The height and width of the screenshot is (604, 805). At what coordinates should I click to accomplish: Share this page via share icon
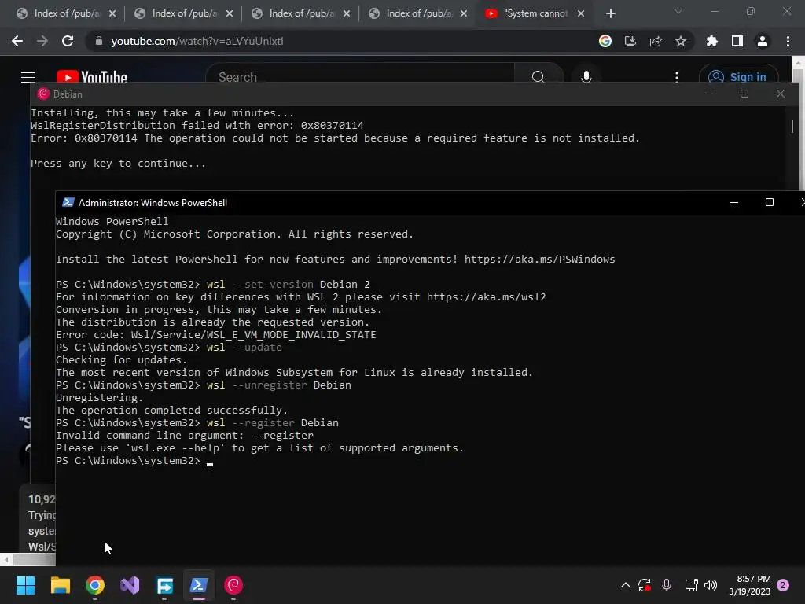(x=656, y=41)
